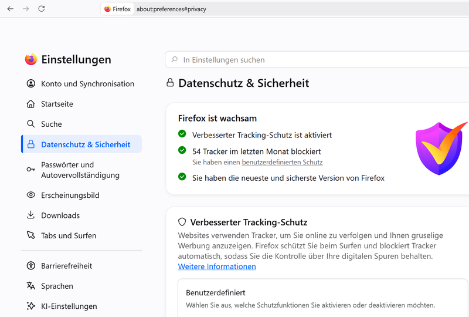This screenshot has width=469, height=317.
Task: Open the Downloads settings section
Action: [x=81, y=215]
